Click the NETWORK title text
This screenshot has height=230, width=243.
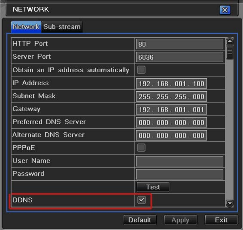click(x=31, y=9)
